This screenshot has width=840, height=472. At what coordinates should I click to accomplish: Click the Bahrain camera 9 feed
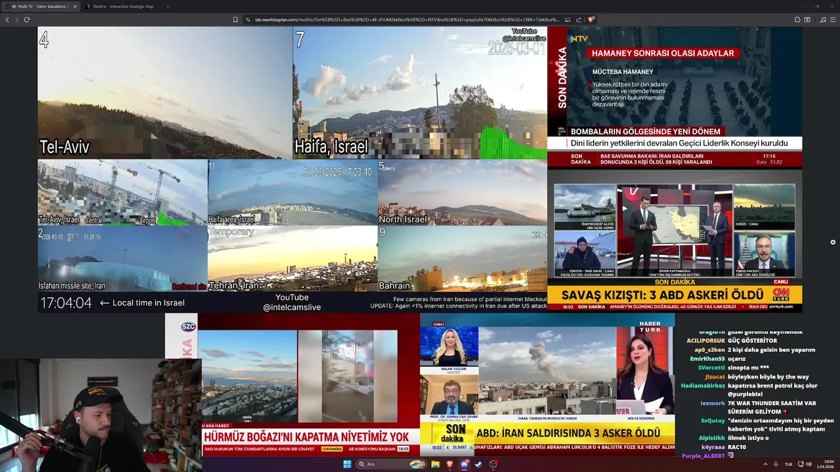tap(462, 258)
